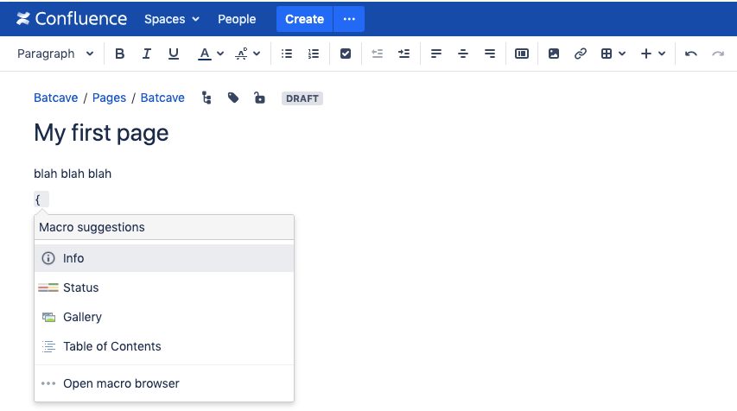This screenshot has height=411, width=737.
Task: Toggle bold formatting in toolbar
Action: tap(120, 54)
